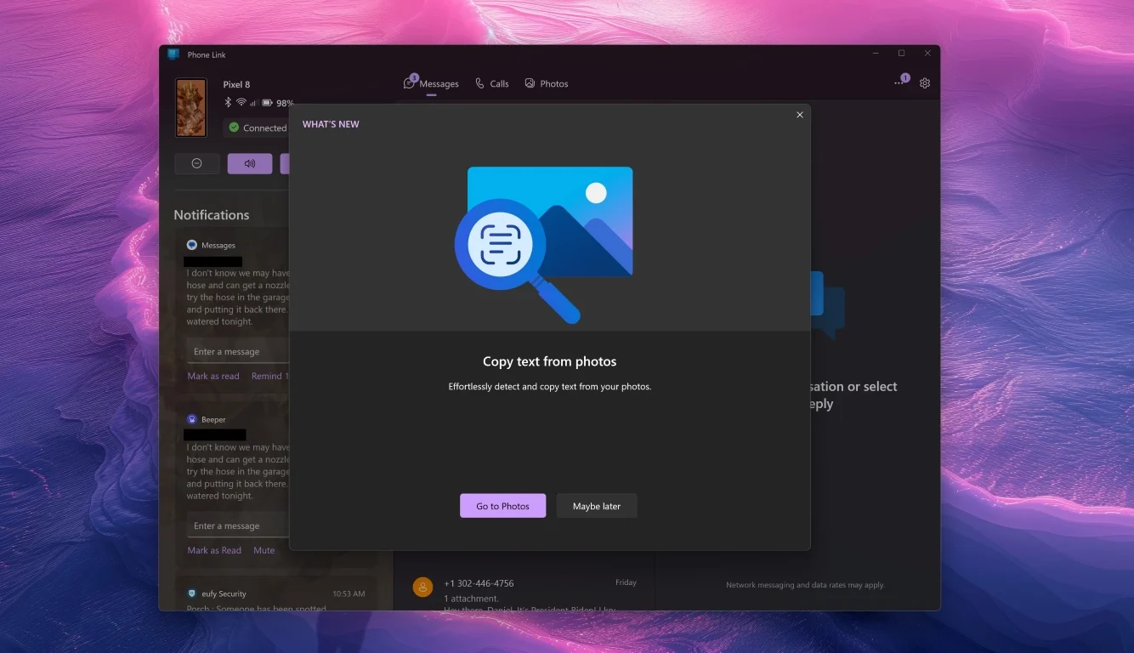Mark the Beeper notification as Read
Viewport: 1134px width, 653px height.
tap(214, 550)
